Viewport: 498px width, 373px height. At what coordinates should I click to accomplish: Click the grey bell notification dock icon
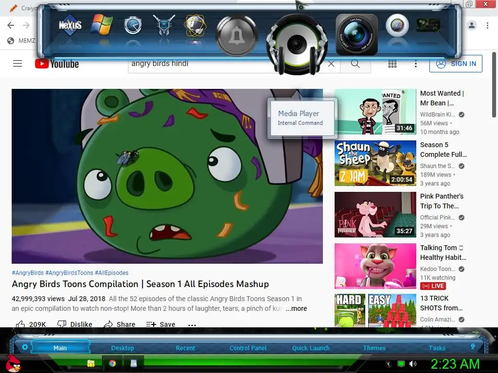[236, 35]
